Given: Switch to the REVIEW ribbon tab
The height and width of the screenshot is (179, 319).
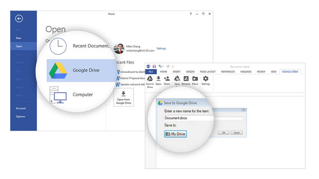Looking at the screenshot, I should [261, 72].
